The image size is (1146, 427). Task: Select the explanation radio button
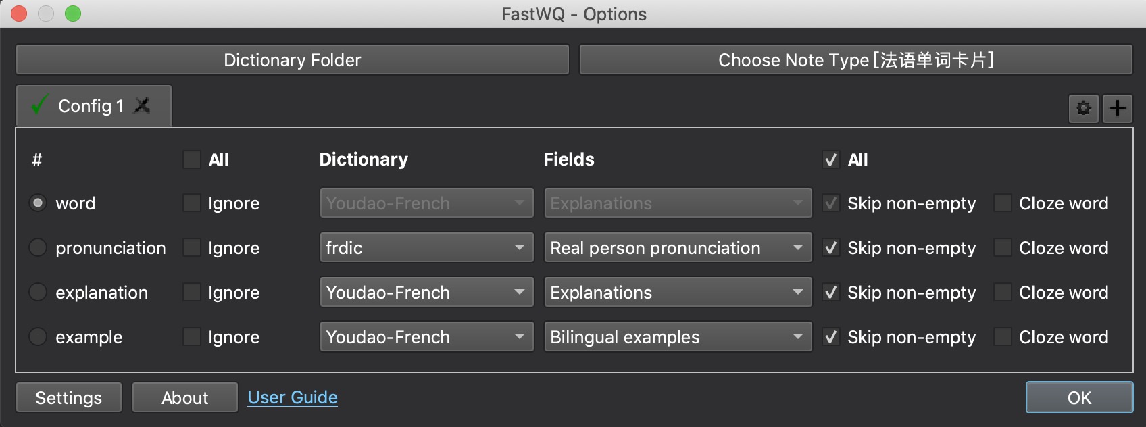point(38,293)
